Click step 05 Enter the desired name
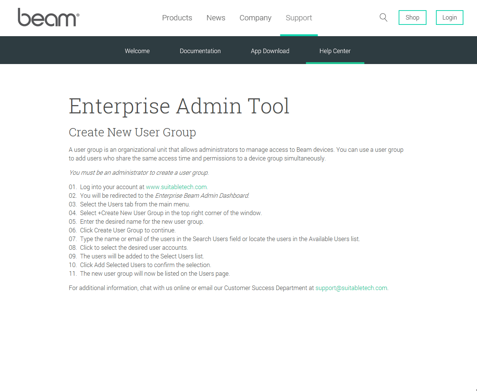The height and width of the screenshot is (391, 477). pos(136,221)
